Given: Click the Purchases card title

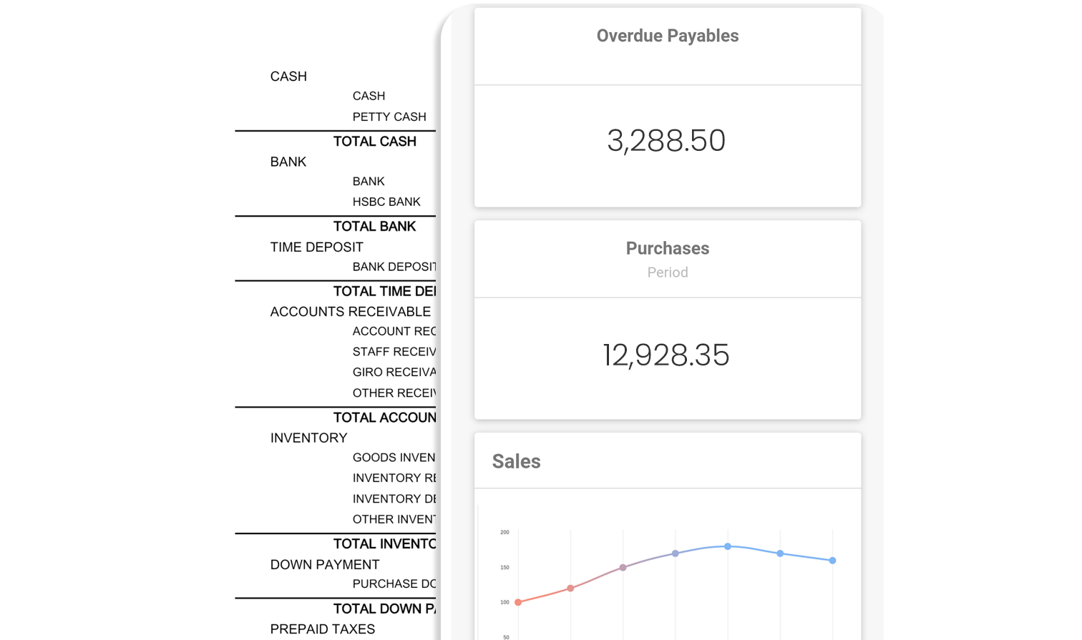Looking at the screenshot, I should 667,248.
